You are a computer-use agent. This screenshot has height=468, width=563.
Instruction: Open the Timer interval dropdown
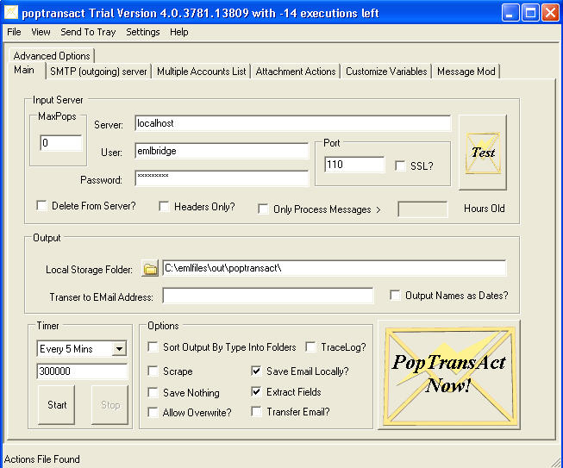(119, 349)
